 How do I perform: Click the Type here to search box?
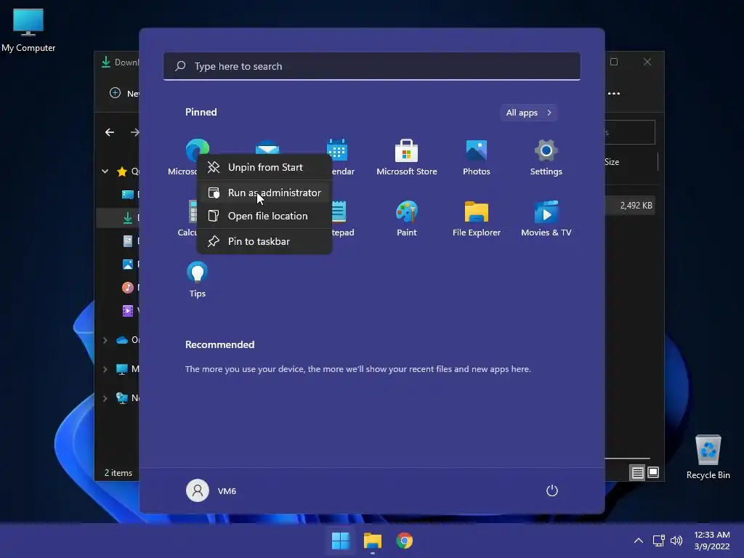point(372,66)
